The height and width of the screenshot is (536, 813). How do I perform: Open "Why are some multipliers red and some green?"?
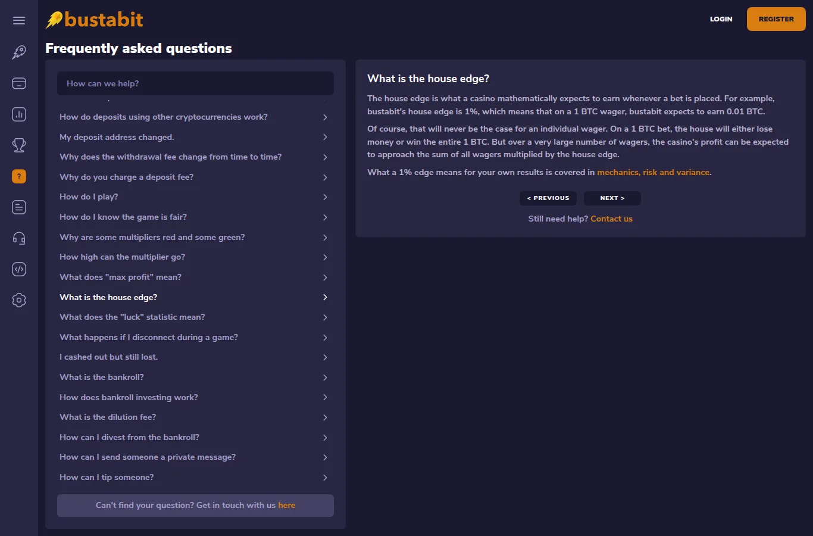pos(195,238)
